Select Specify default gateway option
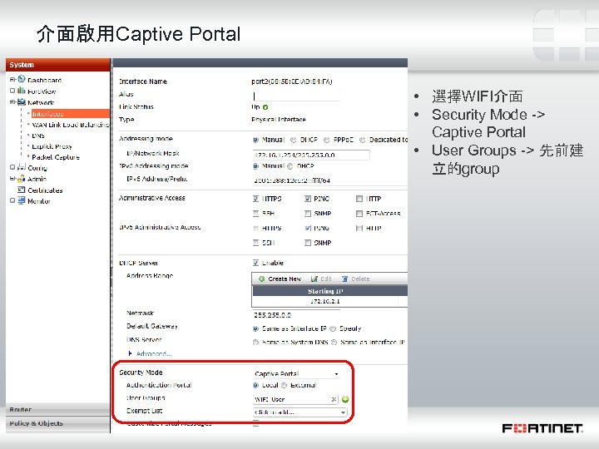Screen dimensions: 599x449 click(x=333, y=328)
